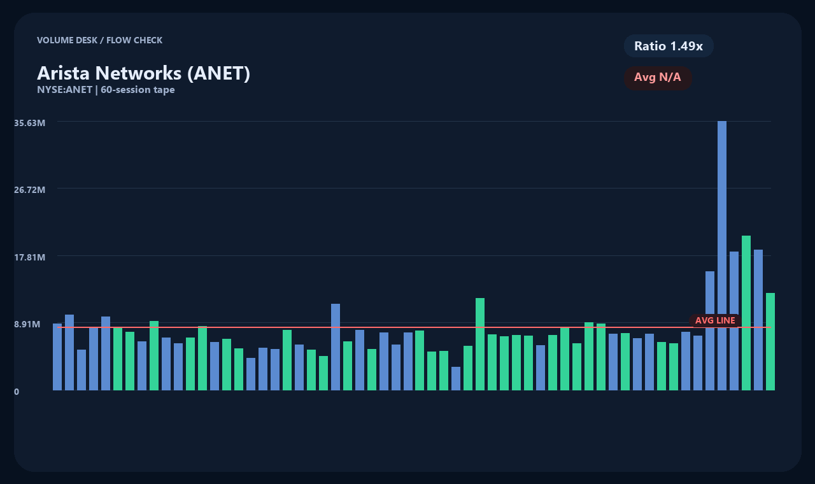Select the AVG LINE label
815x484 pixels.
tap(715, 320)
